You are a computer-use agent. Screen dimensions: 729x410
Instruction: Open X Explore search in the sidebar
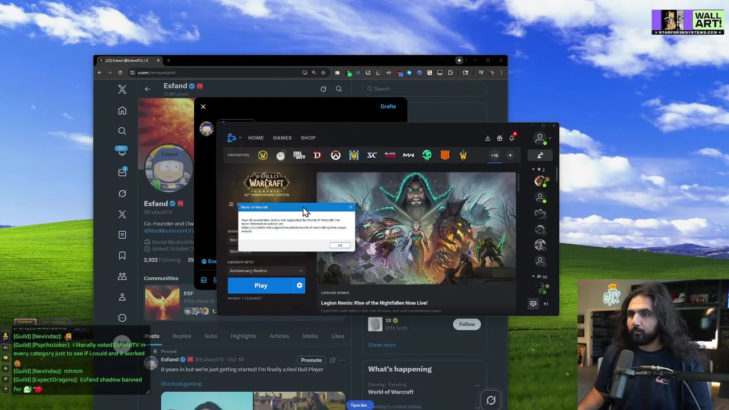[x=122, y=131]
